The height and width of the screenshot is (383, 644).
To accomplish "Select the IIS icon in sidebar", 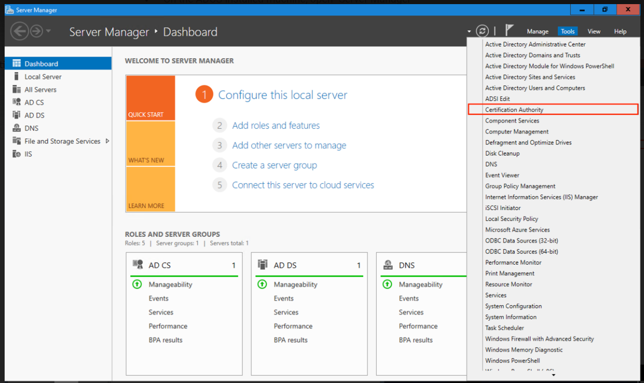I will click(x=16, y=154).
